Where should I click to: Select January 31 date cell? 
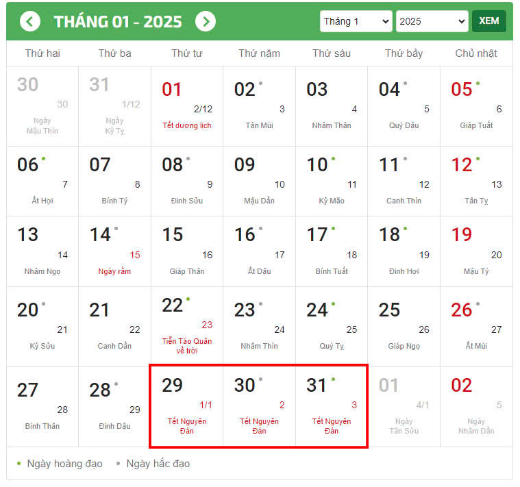click(332, 406)
